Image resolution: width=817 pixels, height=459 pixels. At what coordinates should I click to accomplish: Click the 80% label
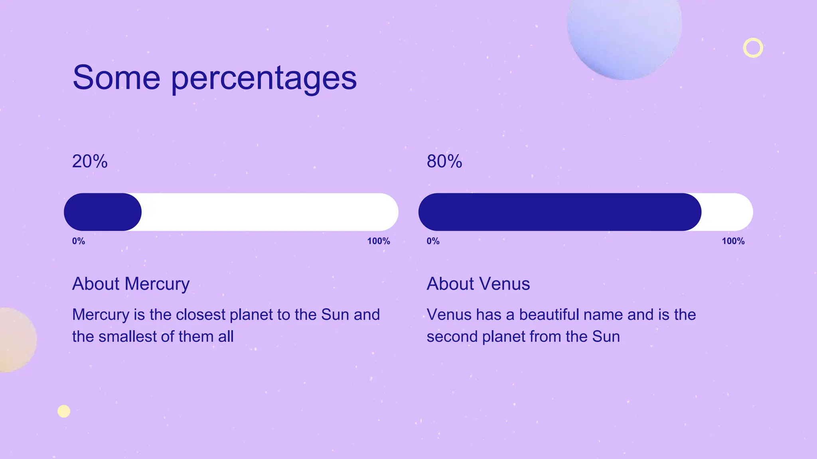444,161
